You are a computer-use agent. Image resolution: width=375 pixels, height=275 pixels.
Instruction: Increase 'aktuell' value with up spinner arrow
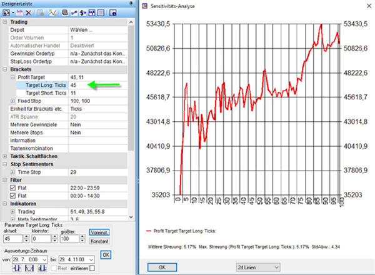pyautogui.click(x=26, y=236)
